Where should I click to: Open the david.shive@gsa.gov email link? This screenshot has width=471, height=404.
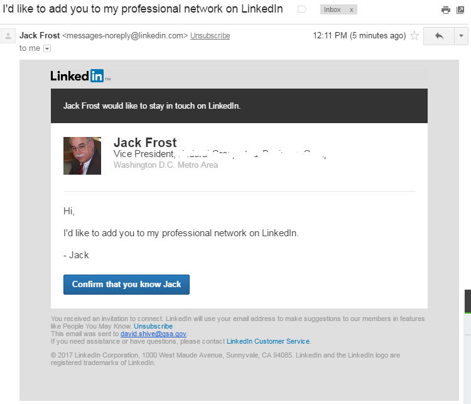click(x=153, y=334)
